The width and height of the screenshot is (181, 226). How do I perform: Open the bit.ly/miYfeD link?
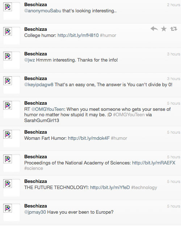[110, 188]
